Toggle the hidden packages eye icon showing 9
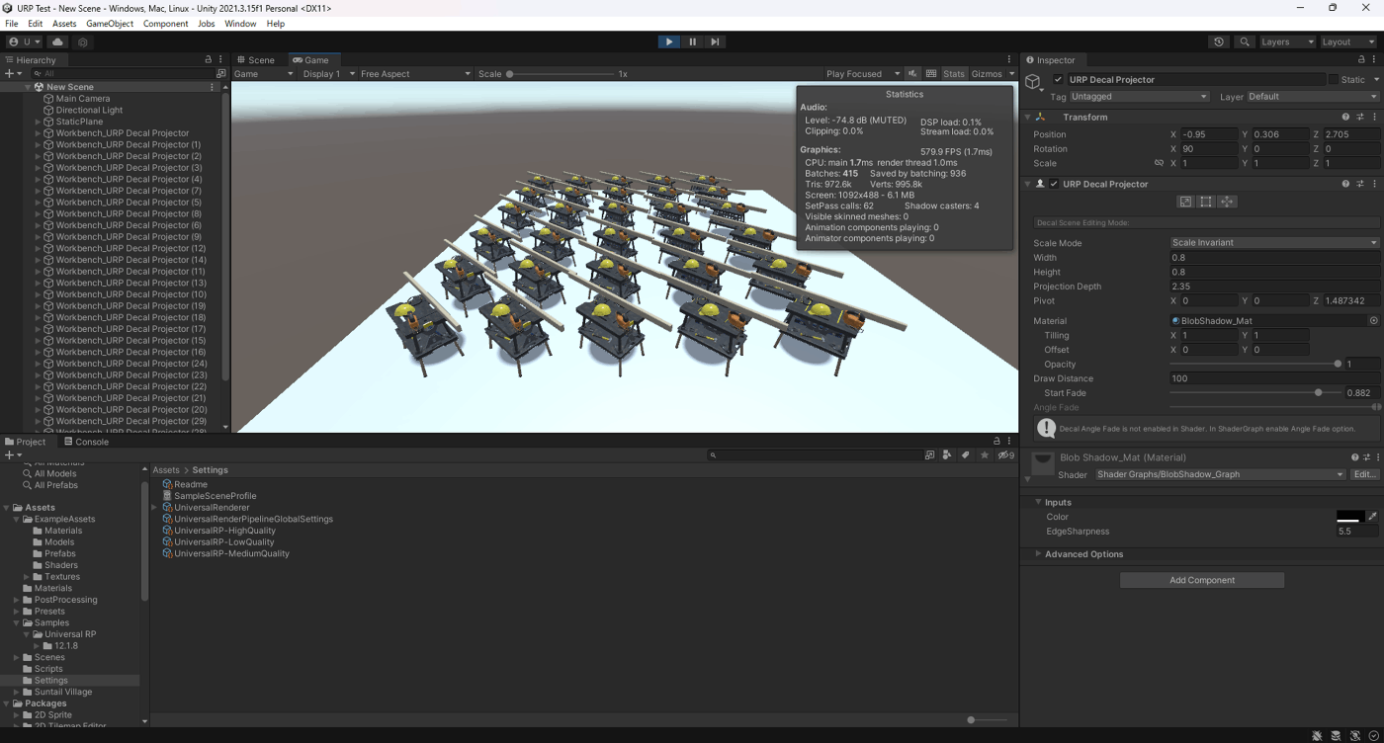This screenshot has width=1384, height=743. (x=1005, y=455)
